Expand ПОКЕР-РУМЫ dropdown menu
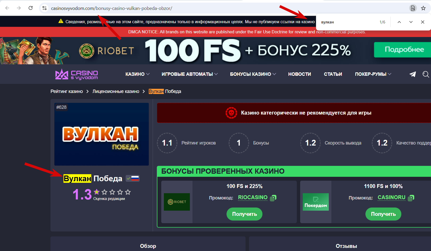This screenshot has width=431, height=251. pos(373,74)
